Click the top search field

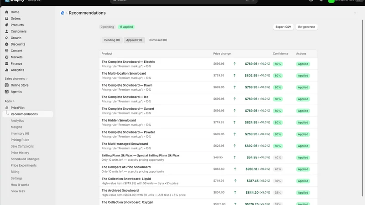pyautogui.click(x=183, y=1)
